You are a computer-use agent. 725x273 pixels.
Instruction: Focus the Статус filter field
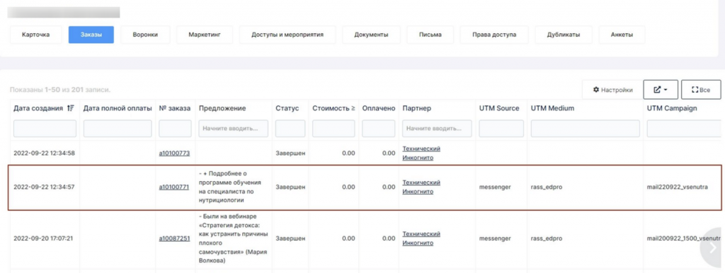[290, 129]
